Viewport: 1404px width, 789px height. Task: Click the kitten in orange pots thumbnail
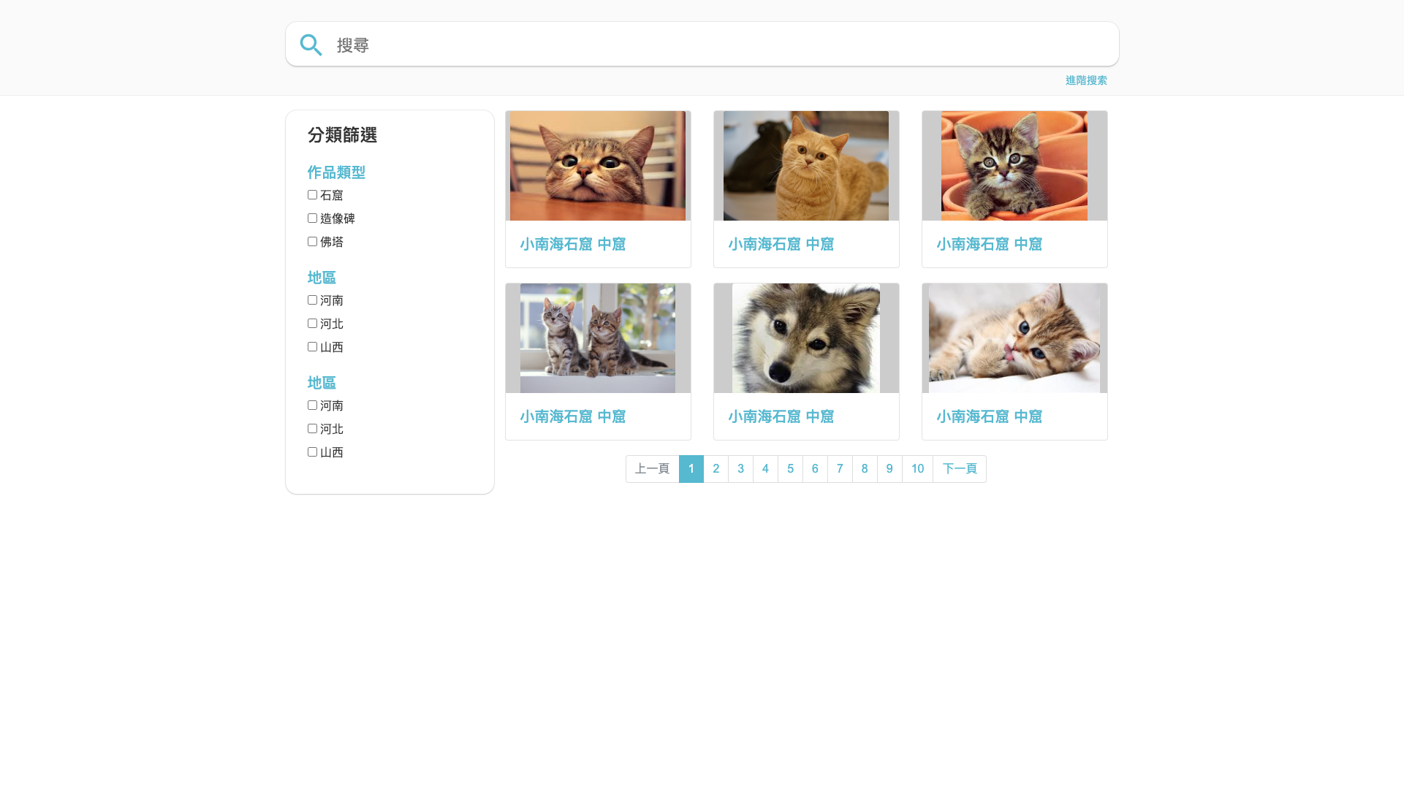click(1014, 166)
